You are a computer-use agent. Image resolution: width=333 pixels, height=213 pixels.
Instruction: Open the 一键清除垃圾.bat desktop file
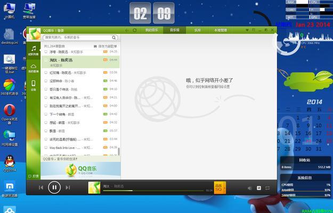click(x=10, y=64)
